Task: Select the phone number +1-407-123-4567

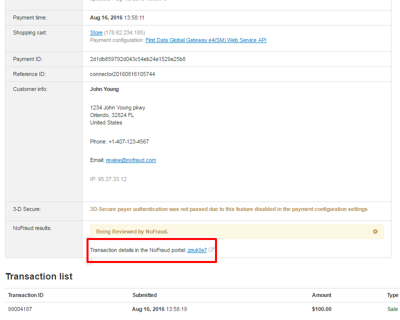Action: [x=128, y=141]
